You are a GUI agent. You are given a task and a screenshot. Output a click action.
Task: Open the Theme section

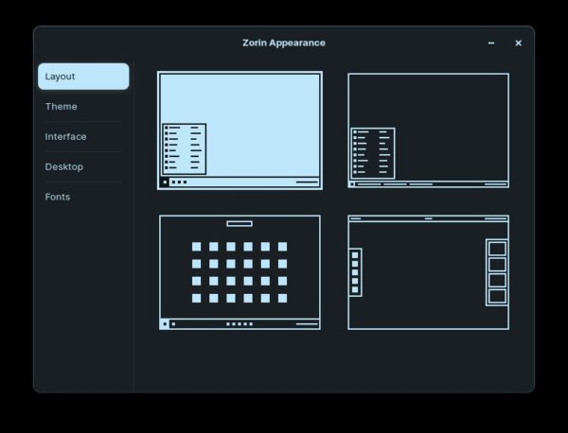coord(83,106)
